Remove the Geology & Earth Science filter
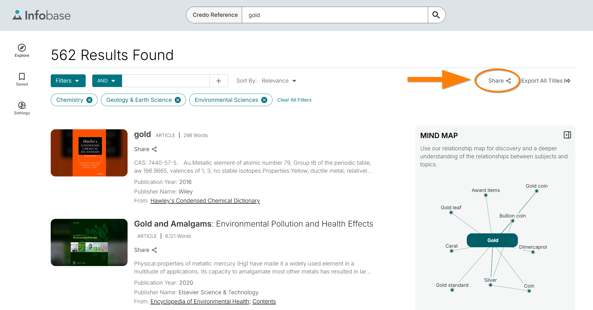Image resolution: width=593 pixels, height=310 pixels. point(178,100)
